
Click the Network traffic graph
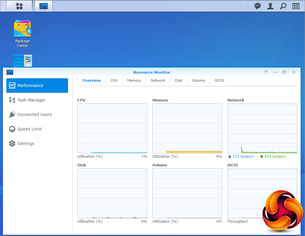tap(262, 128)
